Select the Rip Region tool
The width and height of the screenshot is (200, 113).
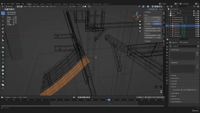[3, 89]
